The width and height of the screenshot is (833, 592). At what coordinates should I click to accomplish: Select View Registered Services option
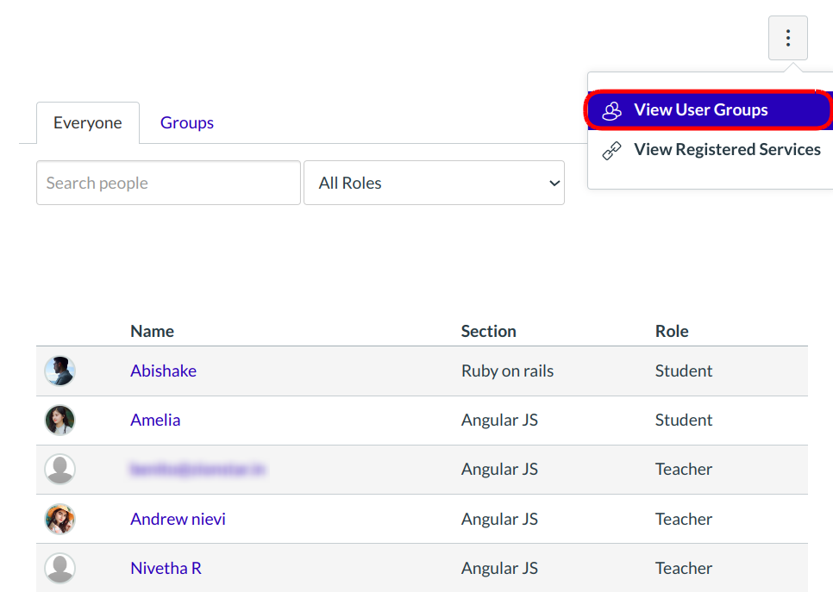(727, 150)
